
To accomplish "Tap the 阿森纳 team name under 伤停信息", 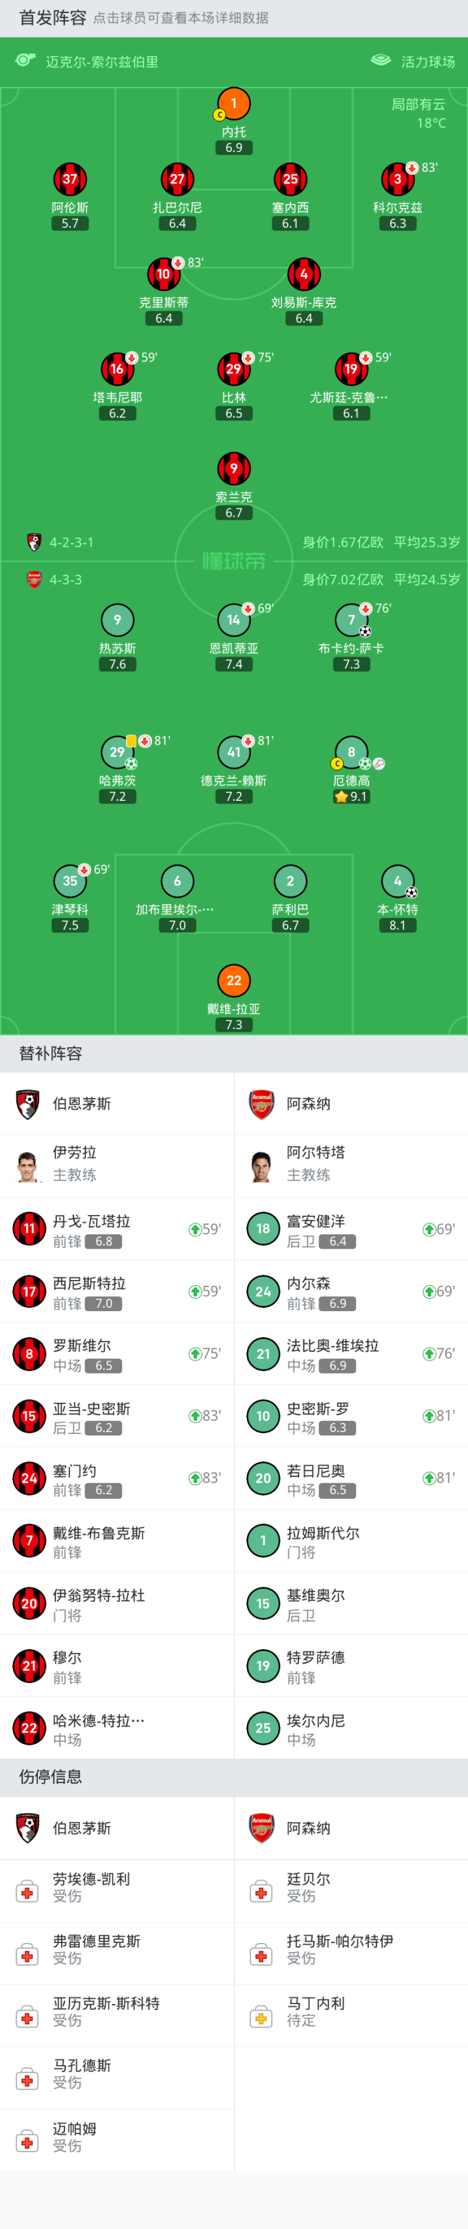I will coord(308,1827).
